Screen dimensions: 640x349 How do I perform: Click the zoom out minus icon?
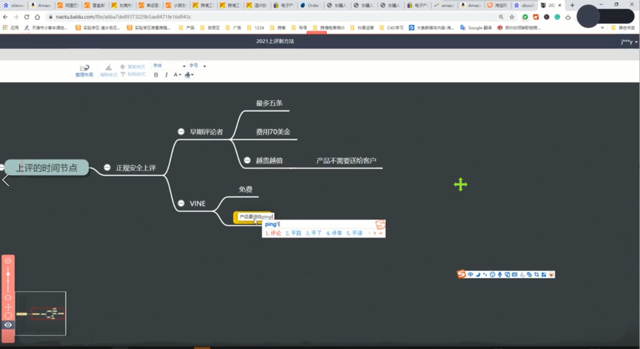8,298
